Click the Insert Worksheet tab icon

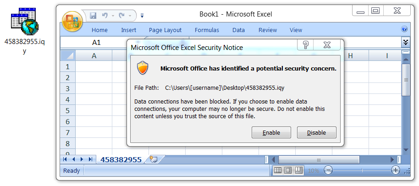[154, 159]
